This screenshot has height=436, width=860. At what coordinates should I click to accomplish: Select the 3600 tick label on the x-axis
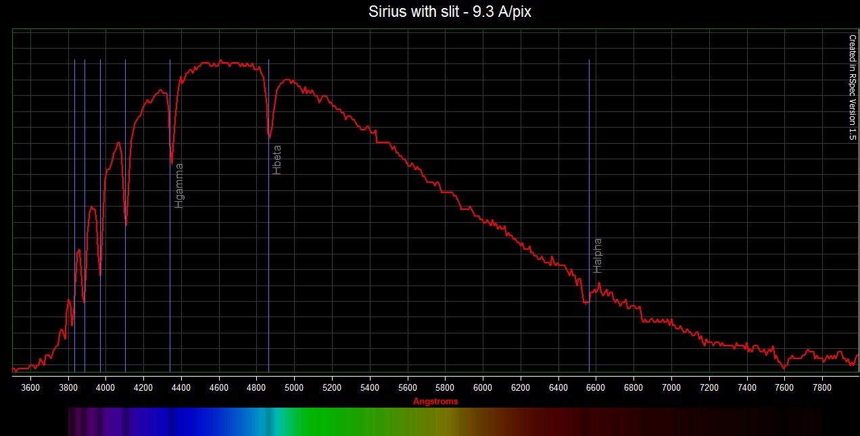pyautogui.click(x=31, y=387)
